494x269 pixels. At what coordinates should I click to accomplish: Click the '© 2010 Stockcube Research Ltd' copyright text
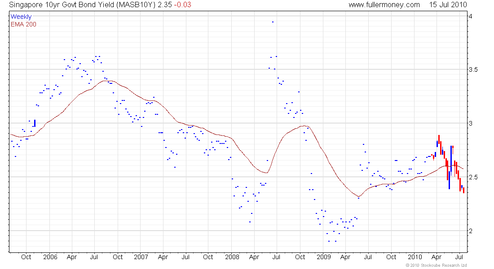437,265
